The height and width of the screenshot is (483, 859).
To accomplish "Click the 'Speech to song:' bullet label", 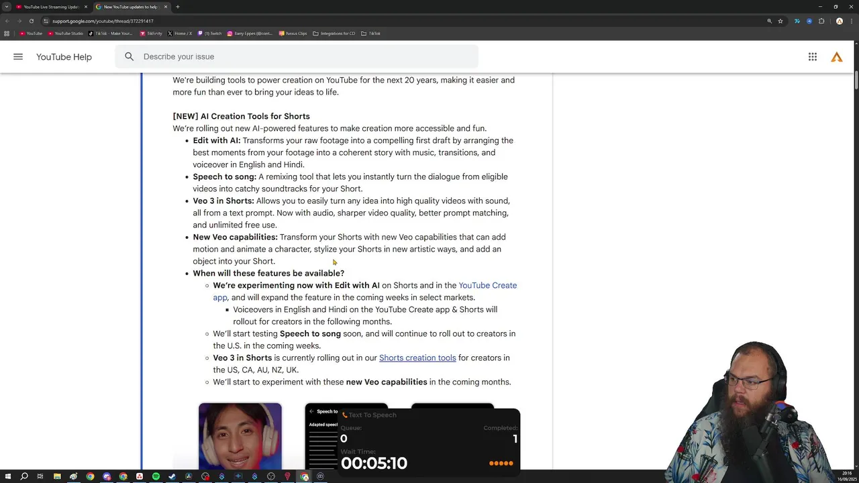I will 224,176.
